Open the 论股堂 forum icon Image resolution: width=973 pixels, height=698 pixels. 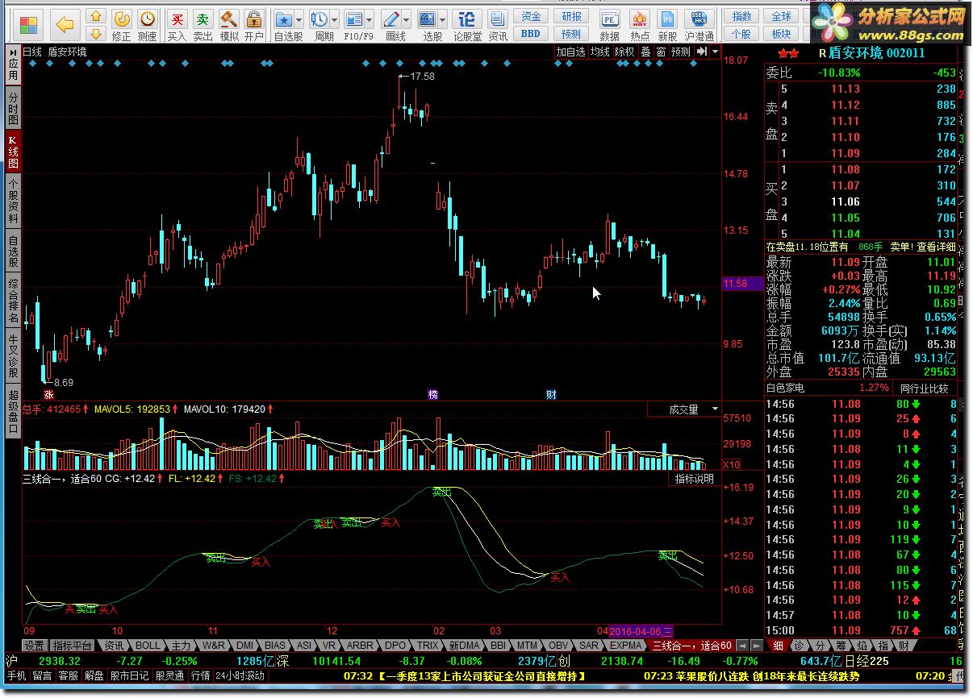(467, 25)
